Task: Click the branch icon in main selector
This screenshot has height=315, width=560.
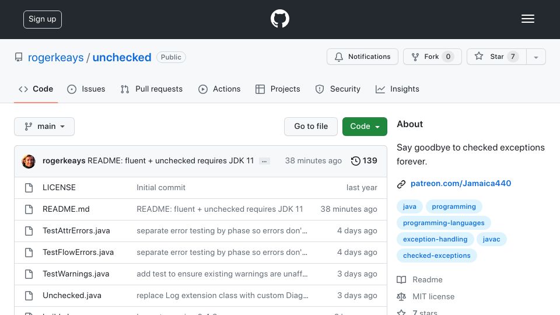Action: click(x=28, y=127)
